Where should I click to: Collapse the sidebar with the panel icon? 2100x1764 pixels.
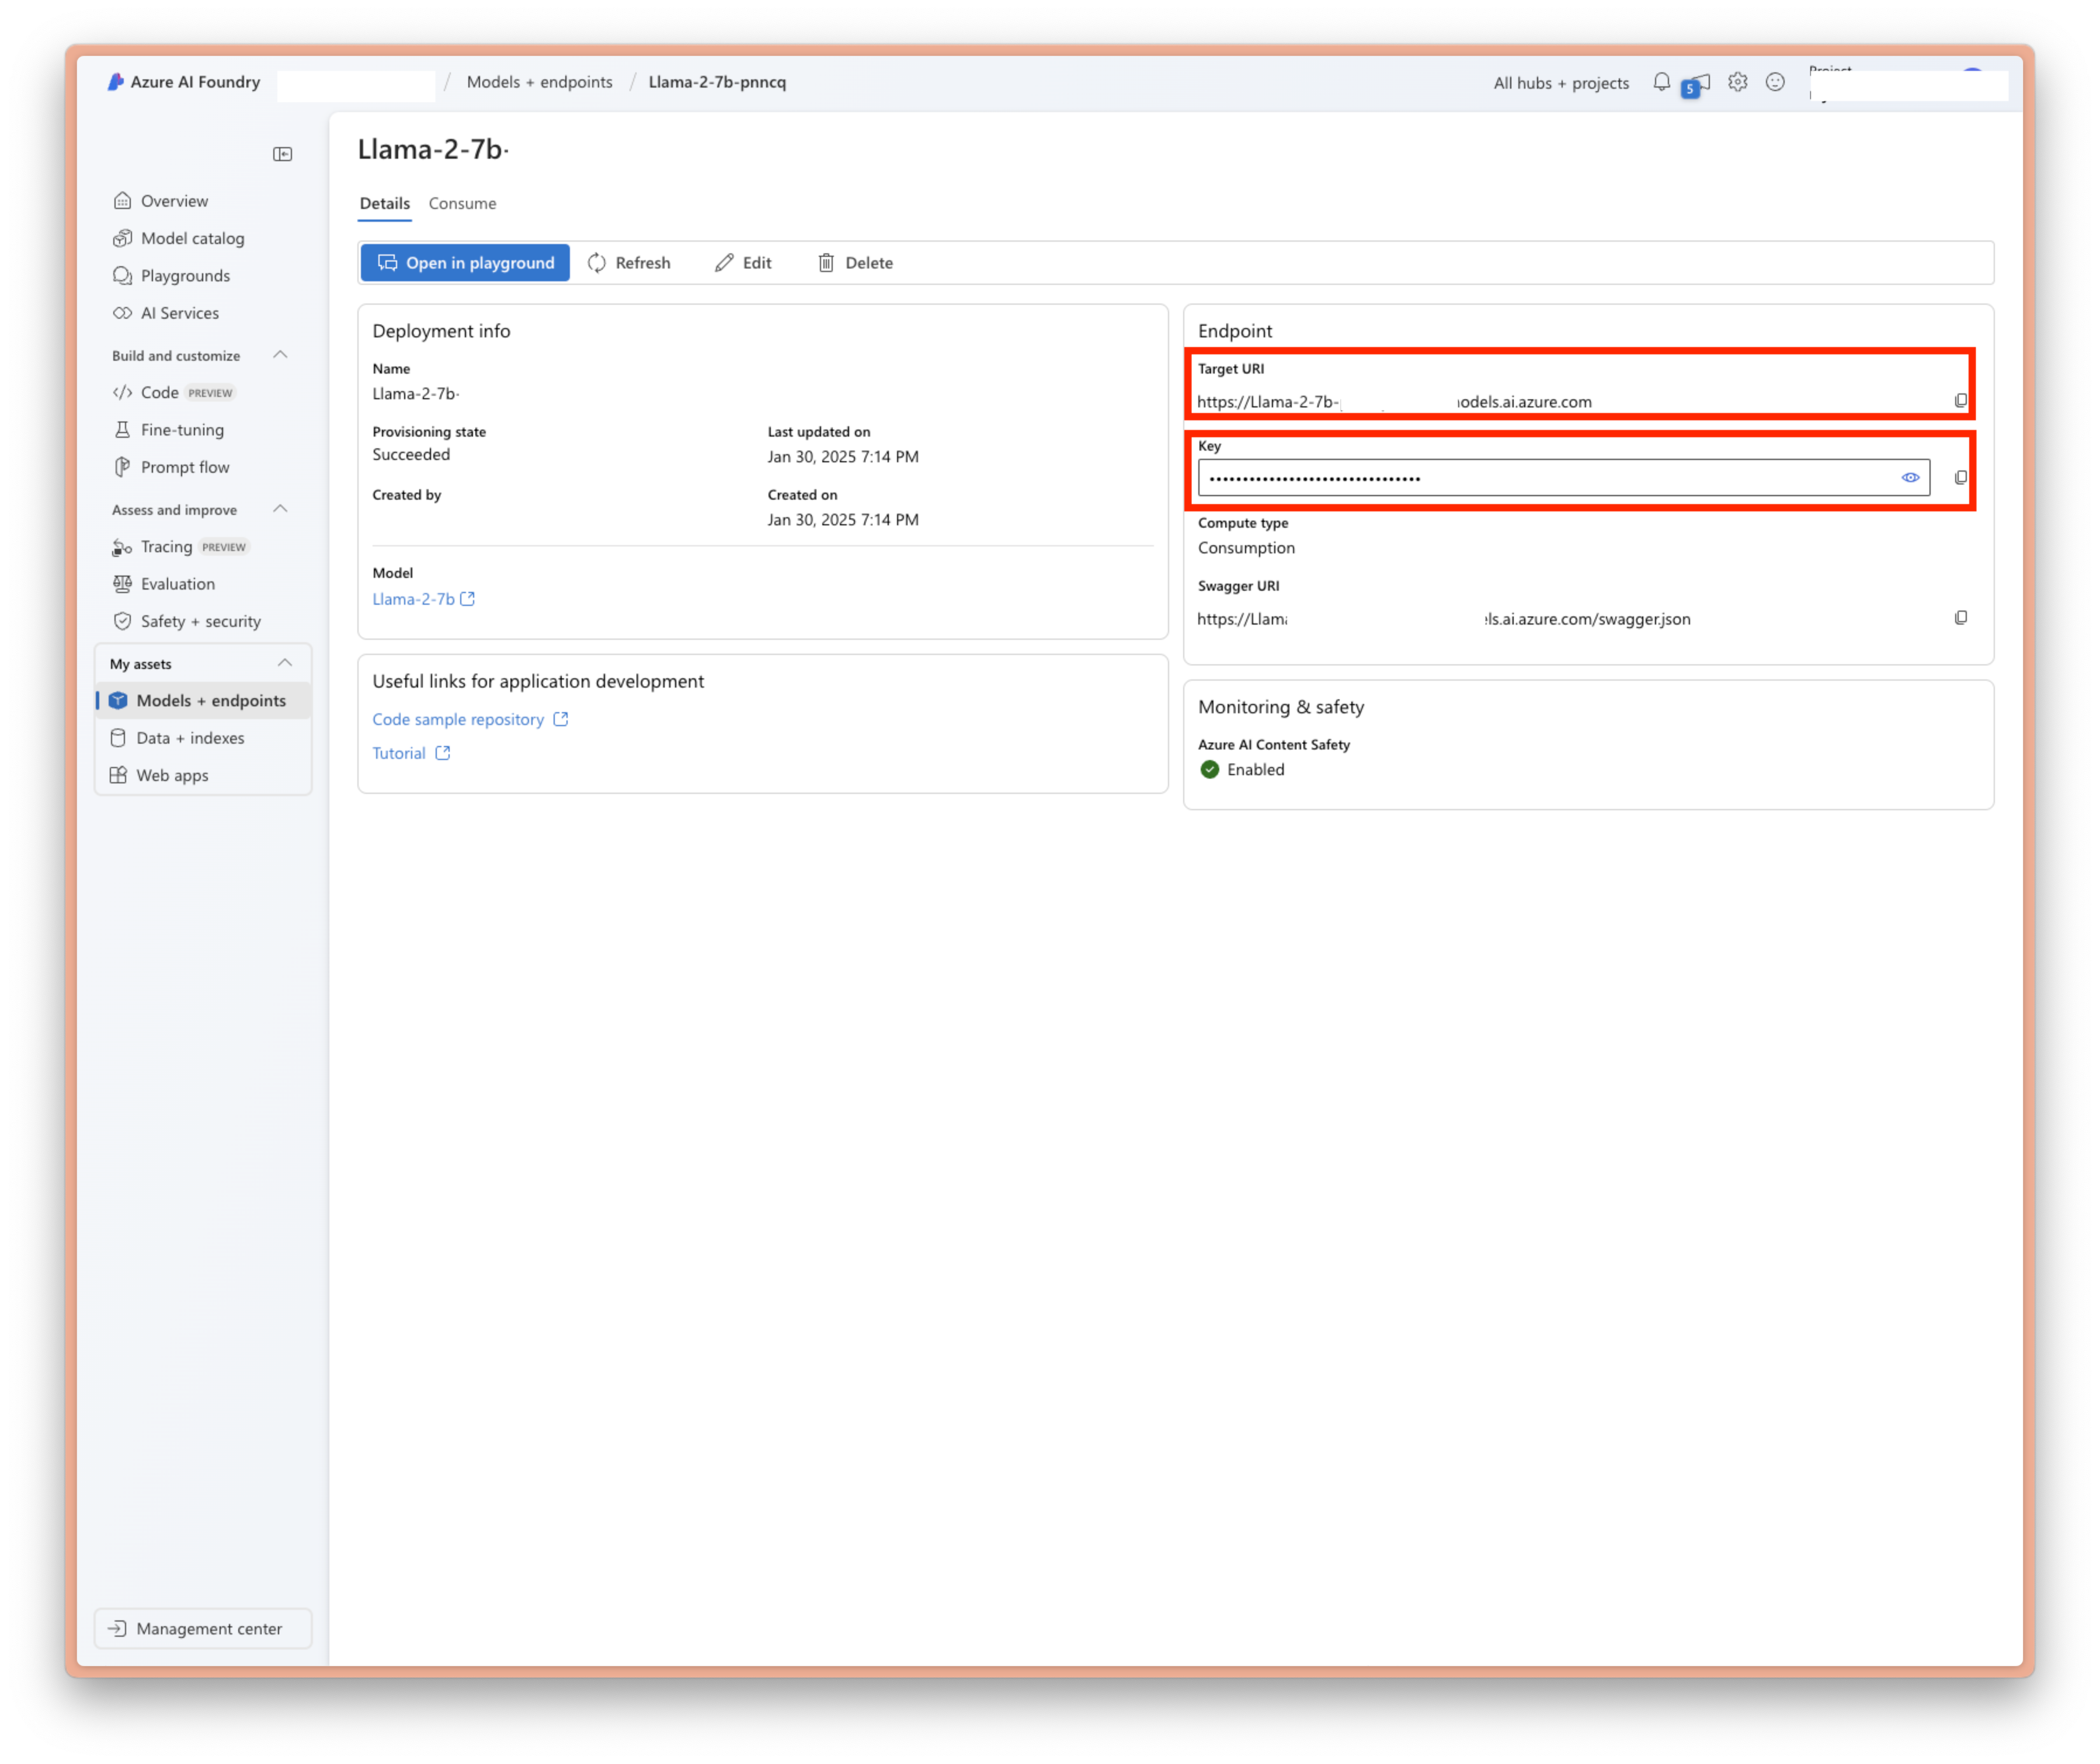point(283,154)
